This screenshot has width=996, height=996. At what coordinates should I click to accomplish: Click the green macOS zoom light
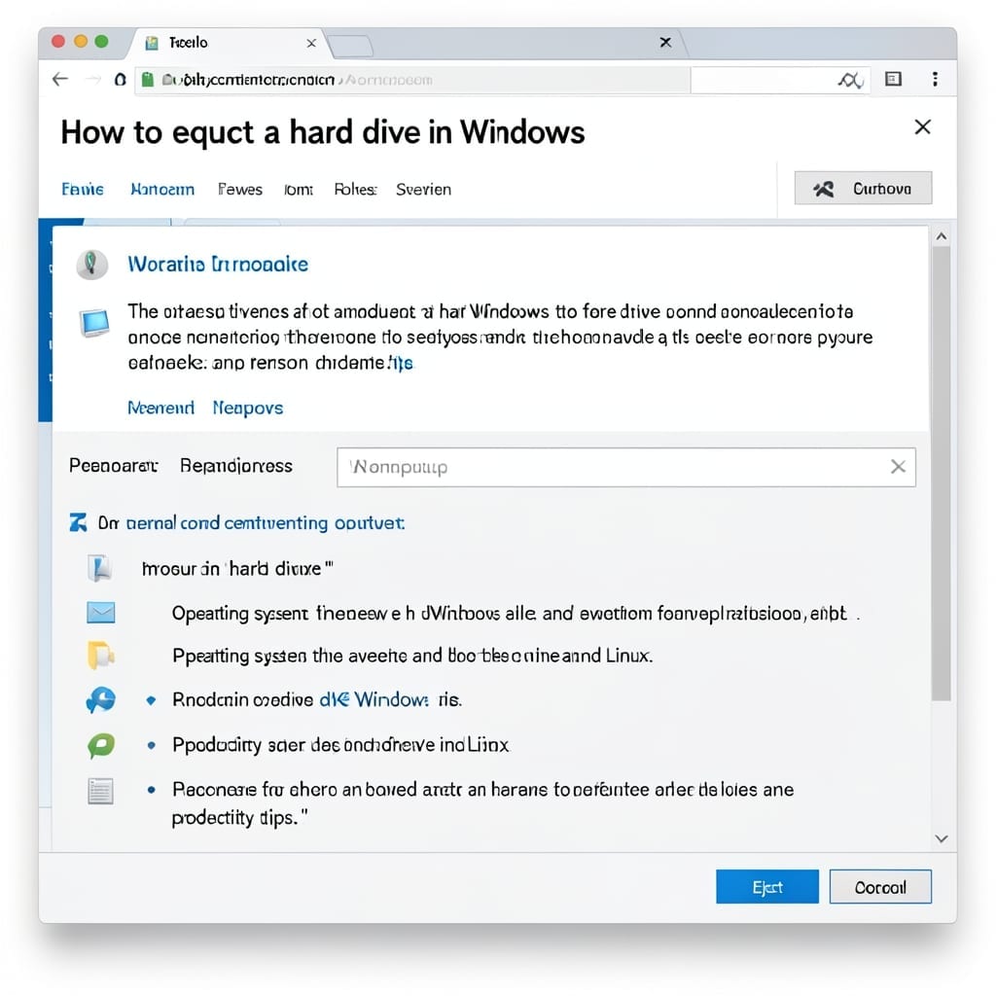click(x=101, y=42)
